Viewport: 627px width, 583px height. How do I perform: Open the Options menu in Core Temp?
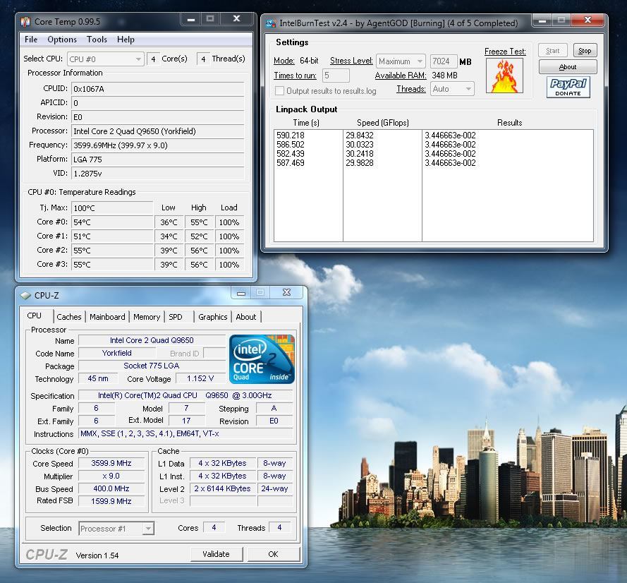pyautogui.click(x=62, y=40)
